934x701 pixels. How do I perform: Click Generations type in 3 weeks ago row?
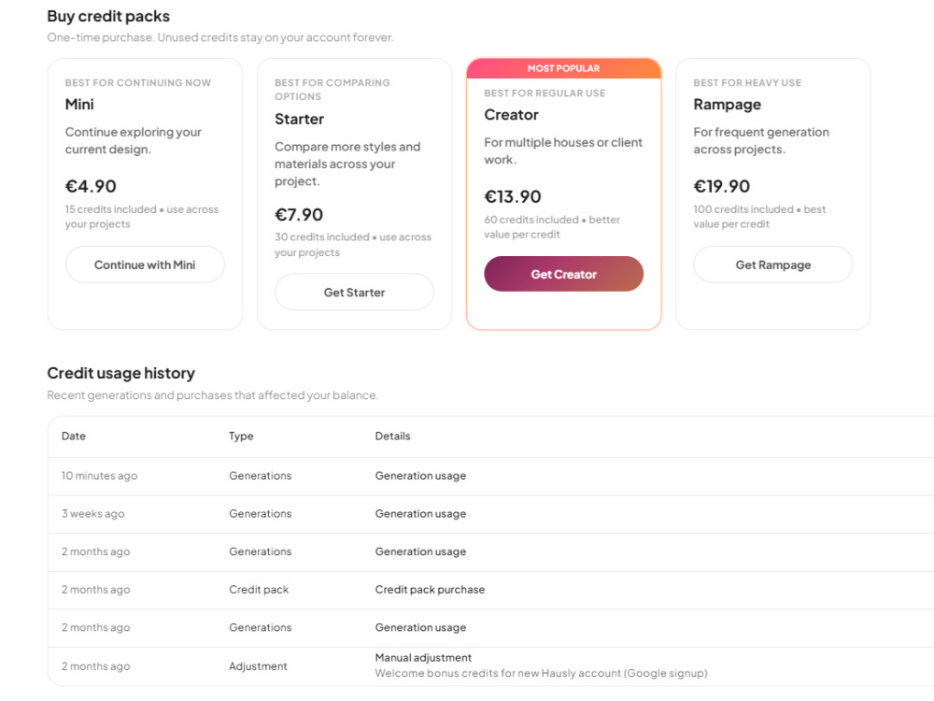tap(261, 514)
